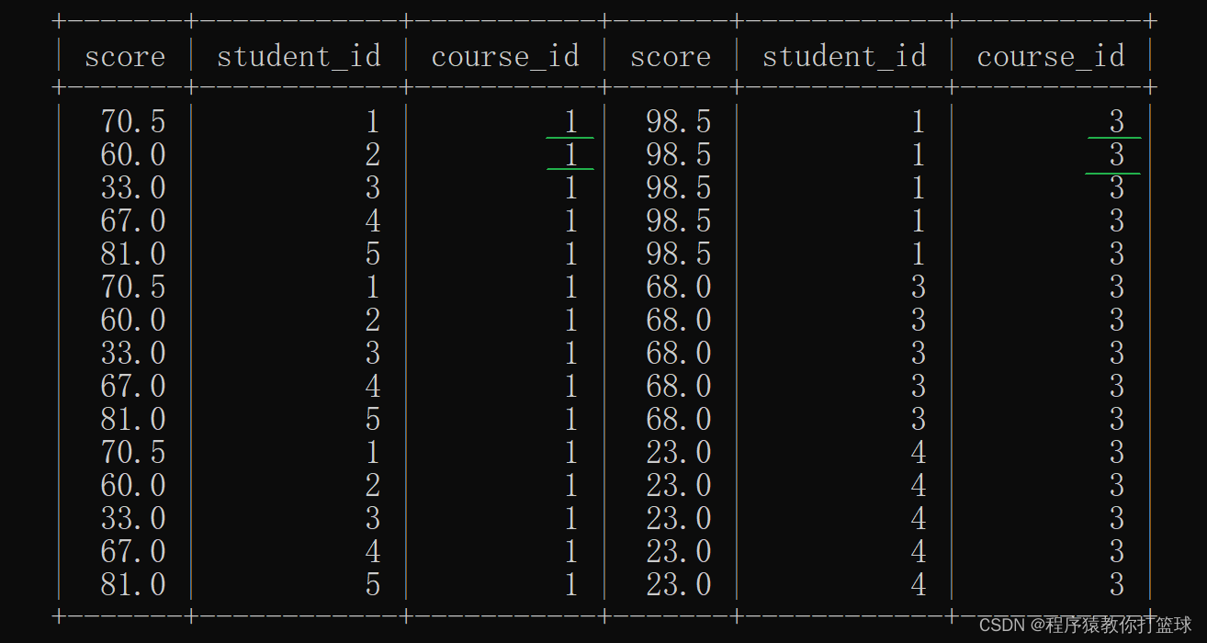
Task: Click the leftmost "score" column header
Action: coord(125,57)
